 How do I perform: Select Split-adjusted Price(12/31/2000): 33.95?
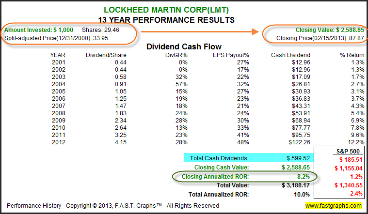56,38
